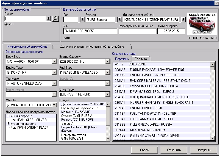Screen dimensions: 220x156
Task: Select the EMISSION REGULATION - EURO 4 row
Action: click(x=161, y=86)
